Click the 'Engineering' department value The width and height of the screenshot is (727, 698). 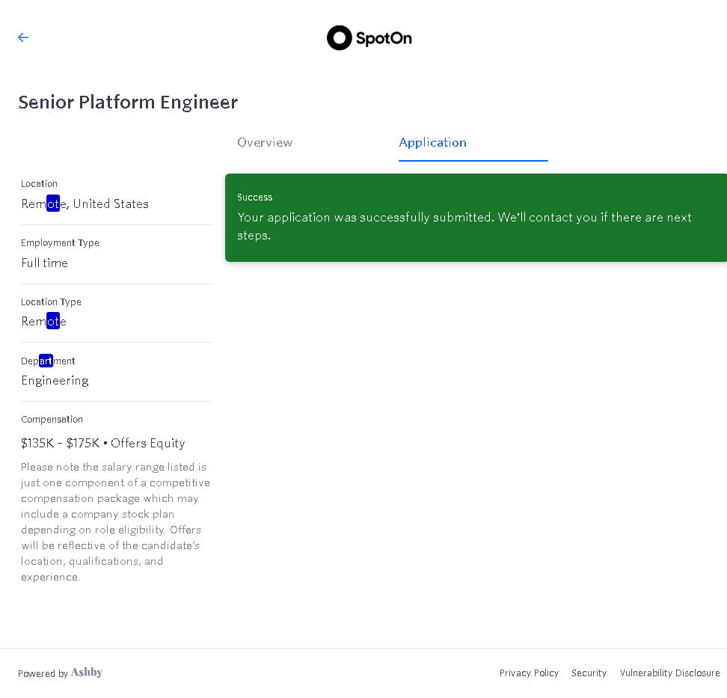(x=55, y=380)
